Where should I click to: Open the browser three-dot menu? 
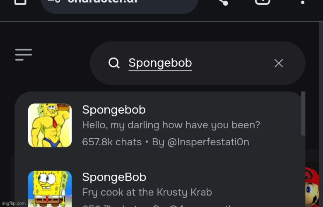click(x=302, y=2)
